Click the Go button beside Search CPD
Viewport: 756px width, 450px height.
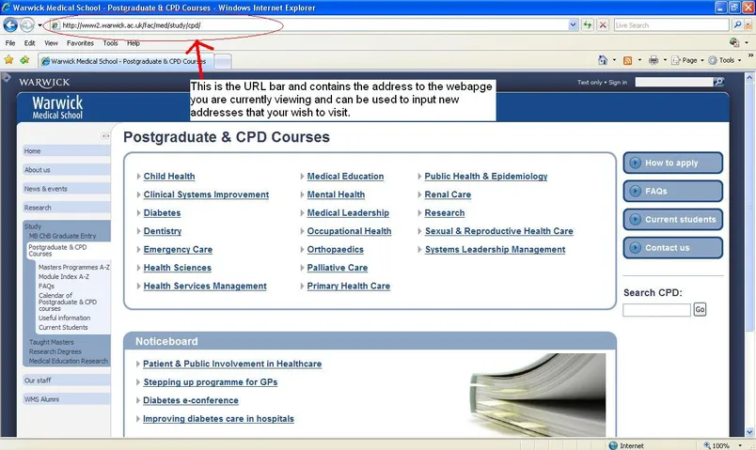point(700,309)
